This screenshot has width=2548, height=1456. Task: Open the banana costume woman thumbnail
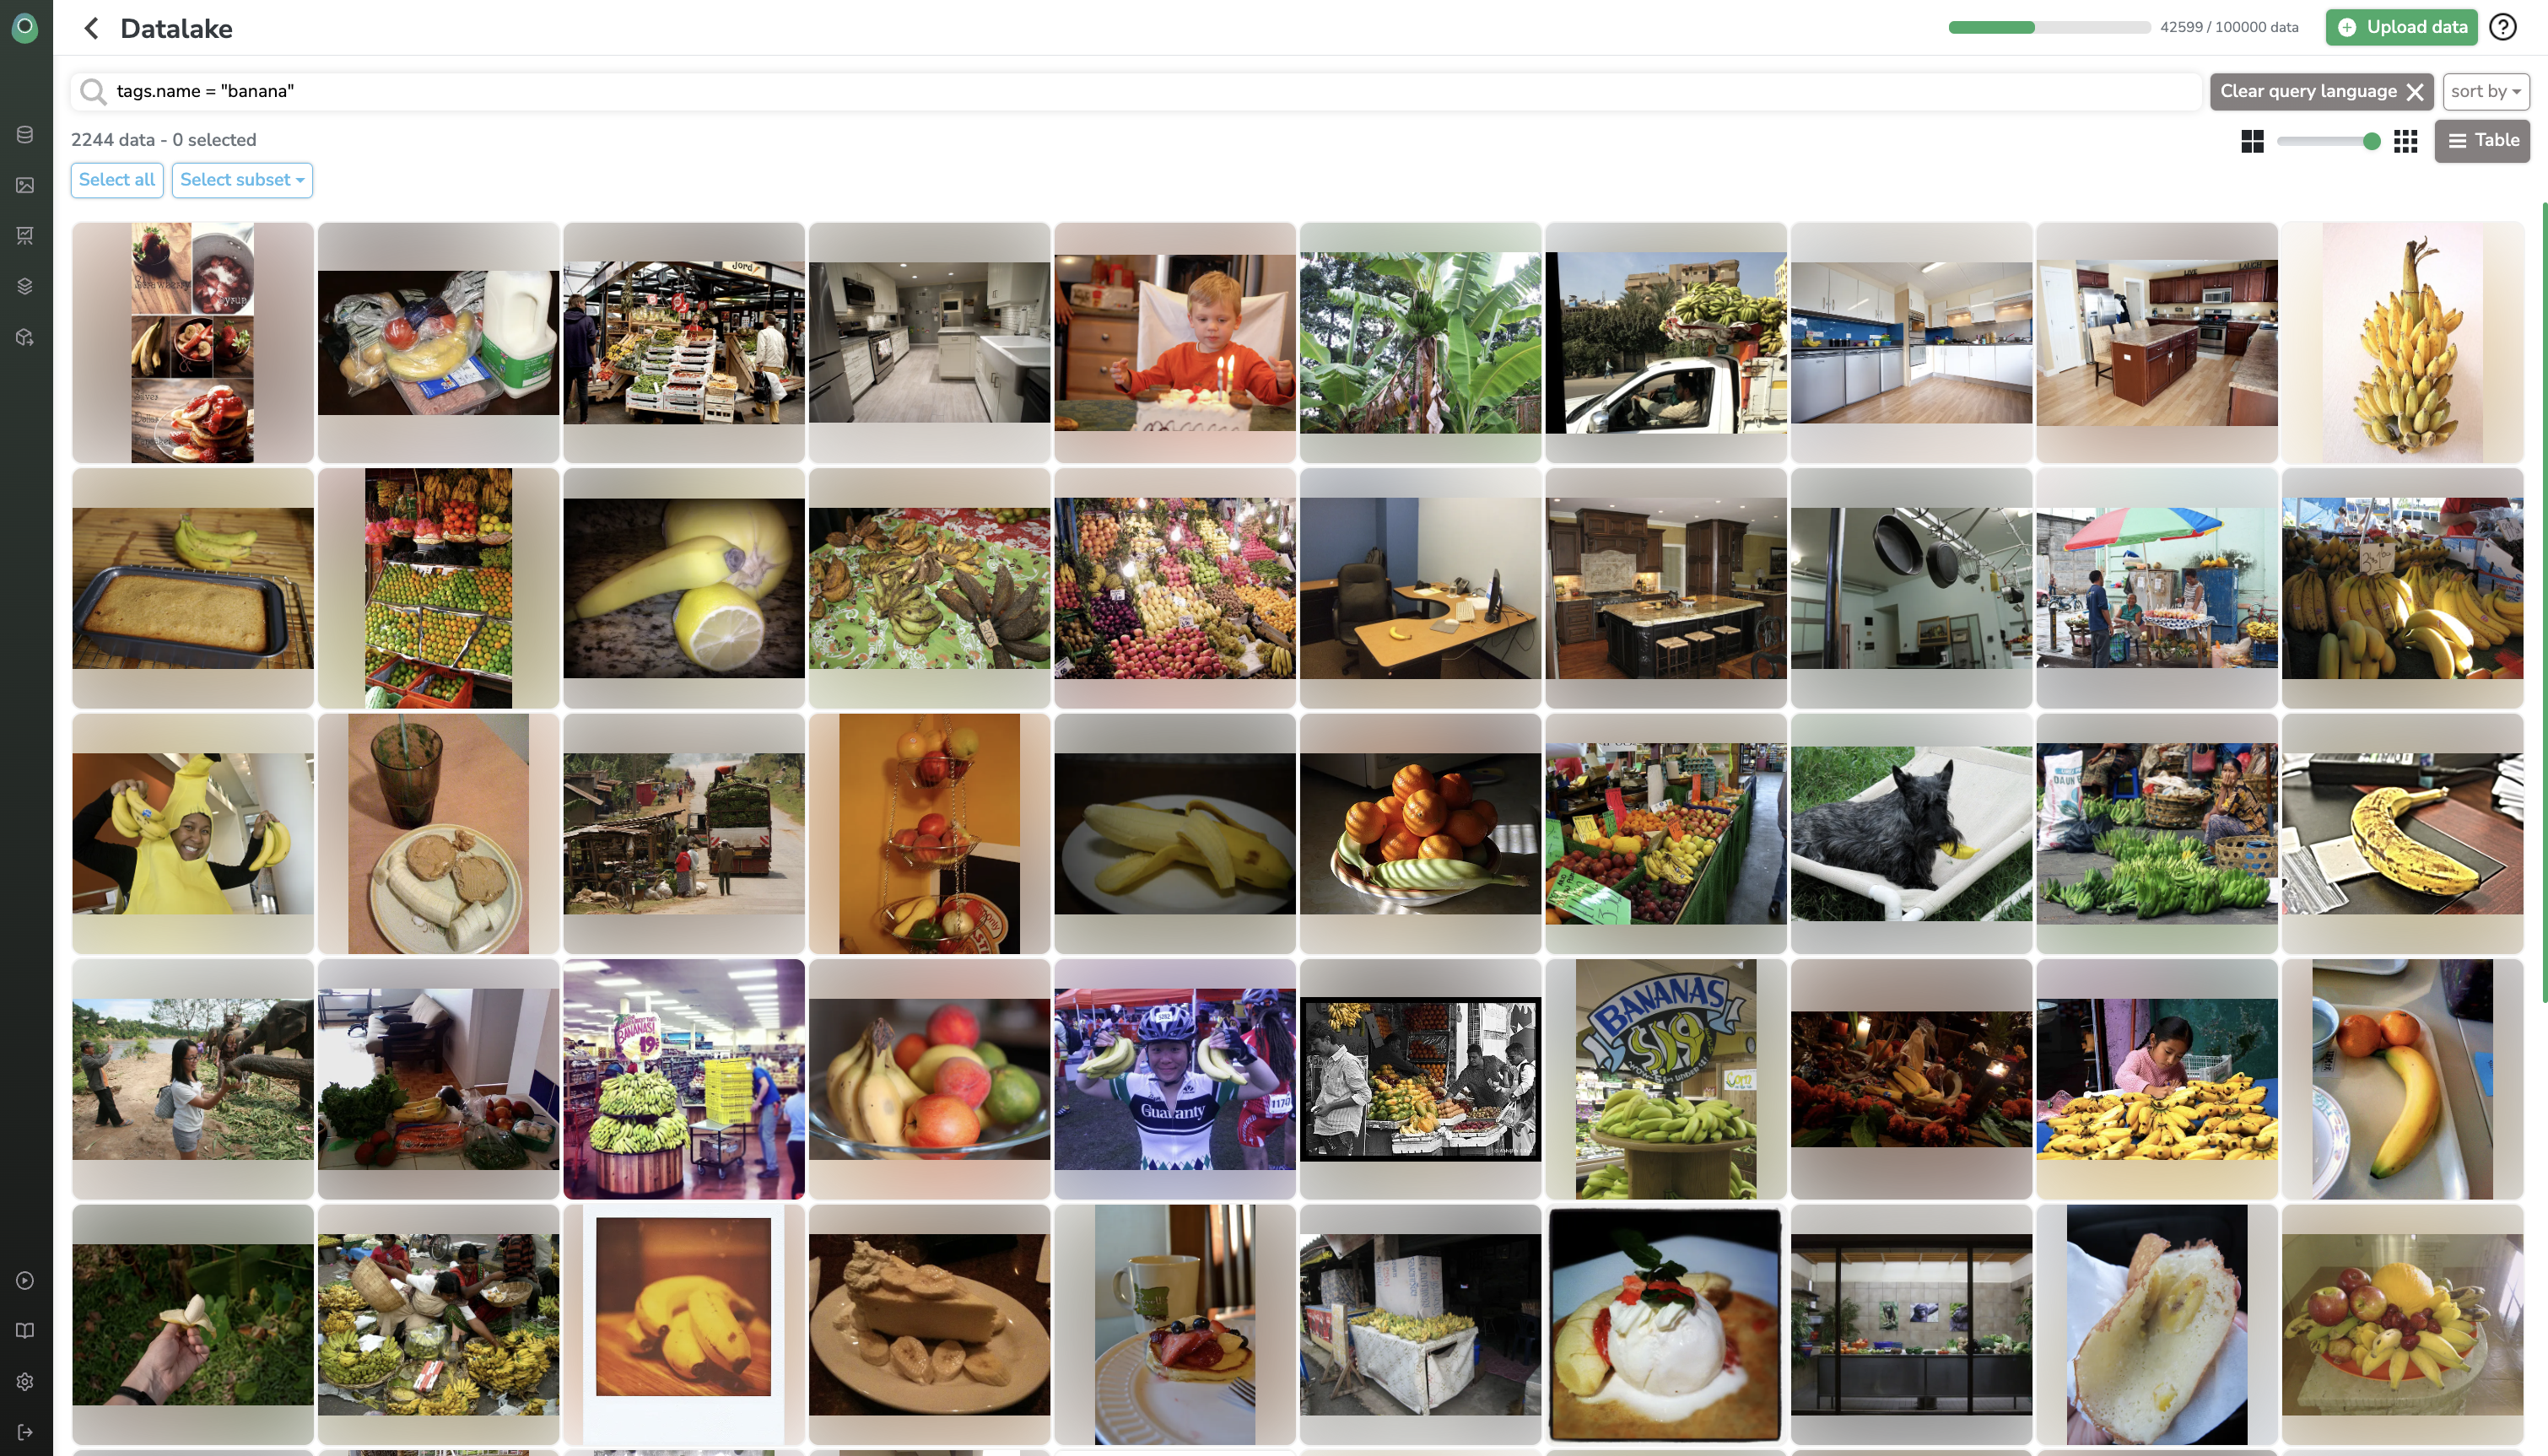tap(193, 833)
